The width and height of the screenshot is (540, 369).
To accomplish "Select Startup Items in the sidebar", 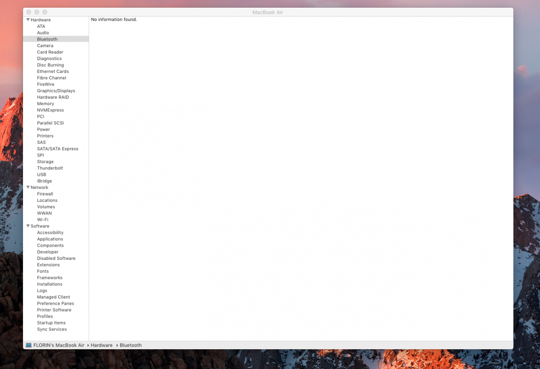I will tap(51, 323).
